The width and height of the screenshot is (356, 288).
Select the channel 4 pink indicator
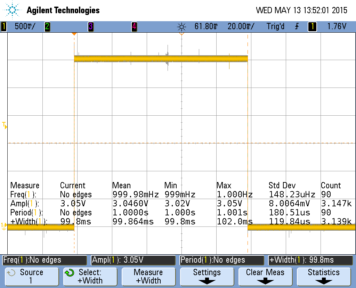[134, 26]
